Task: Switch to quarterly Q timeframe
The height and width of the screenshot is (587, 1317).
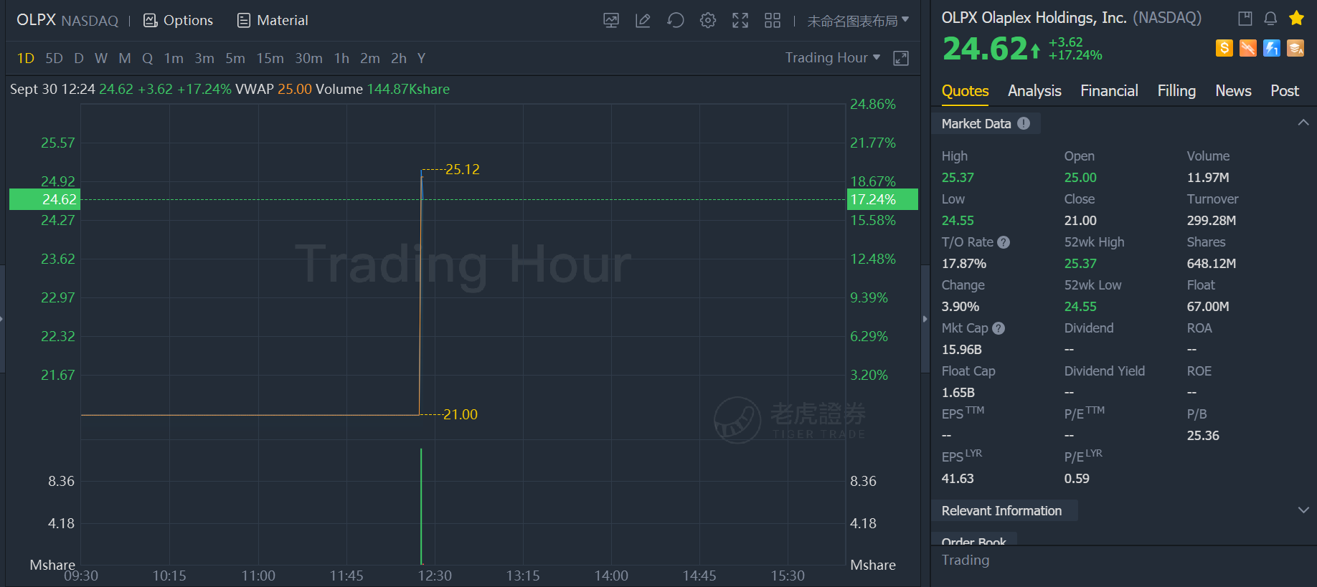Action: coord(148,58)
